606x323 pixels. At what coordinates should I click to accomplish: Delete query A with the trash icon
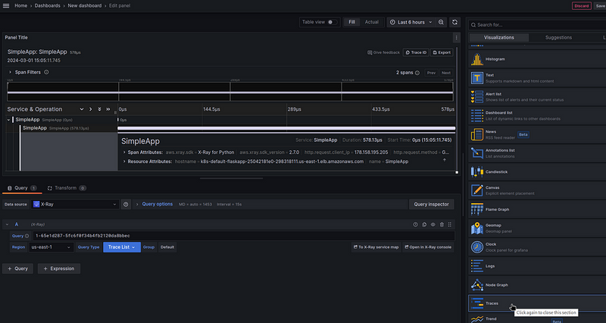click(x=442, y=224)
